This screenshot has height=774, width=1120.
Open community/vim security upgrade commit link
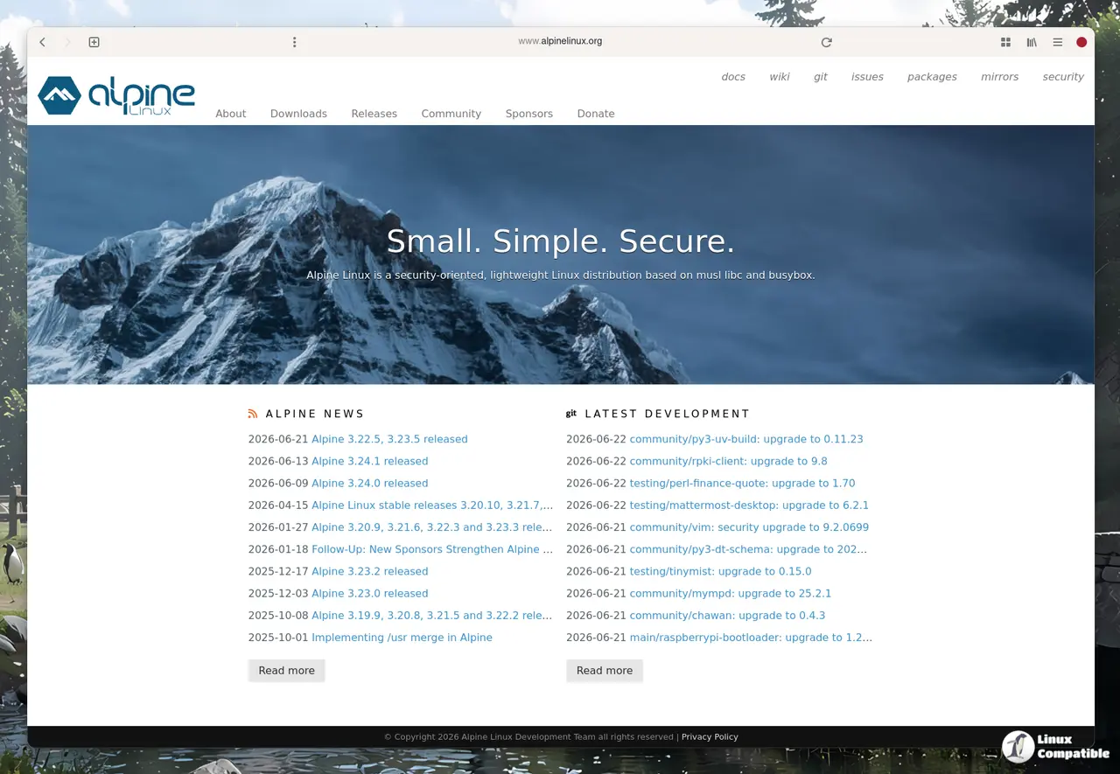click(749, 527)
